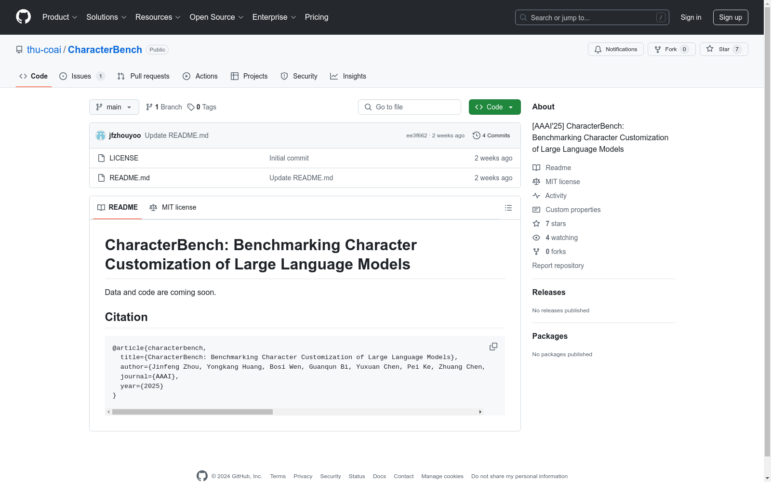This screenshot has height=482, width=771.
Task: Open the Pricing page
Action: pyautogui.click(x=317, y=17)
